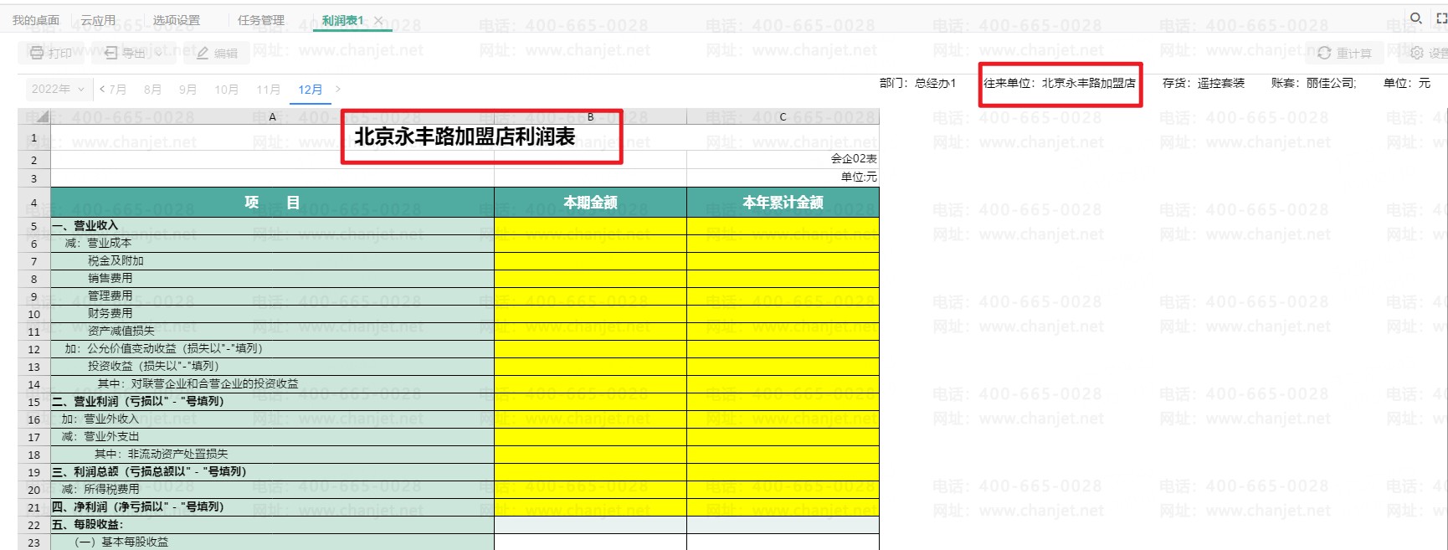1448x550 pixels.
Task: Select the 7月 month tab
Action: [x=117, y=90]
